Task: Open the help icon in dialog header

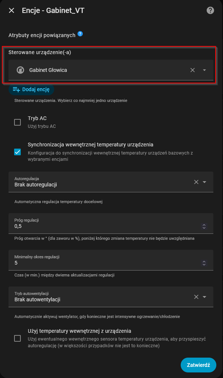Action: coord(210,10)
